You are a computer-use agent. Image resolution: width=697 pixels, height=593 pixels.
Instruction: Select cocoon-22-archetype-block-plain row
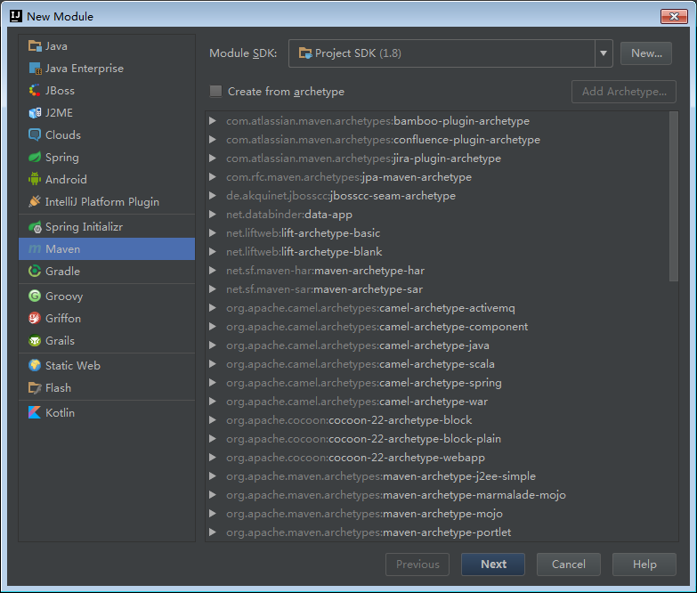click(x=437, y=438)
